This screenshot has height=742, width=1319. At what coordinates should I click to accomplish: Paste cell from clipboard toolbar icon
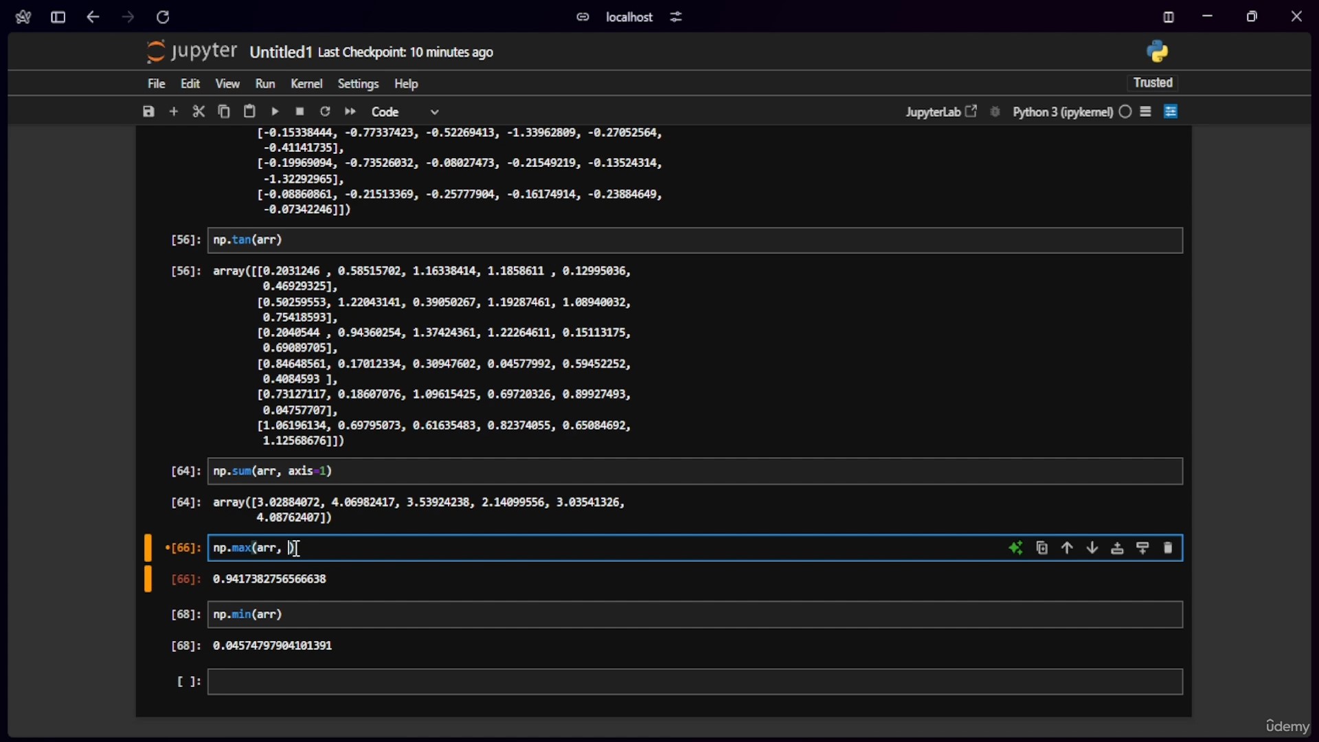(x=249, y=111)
